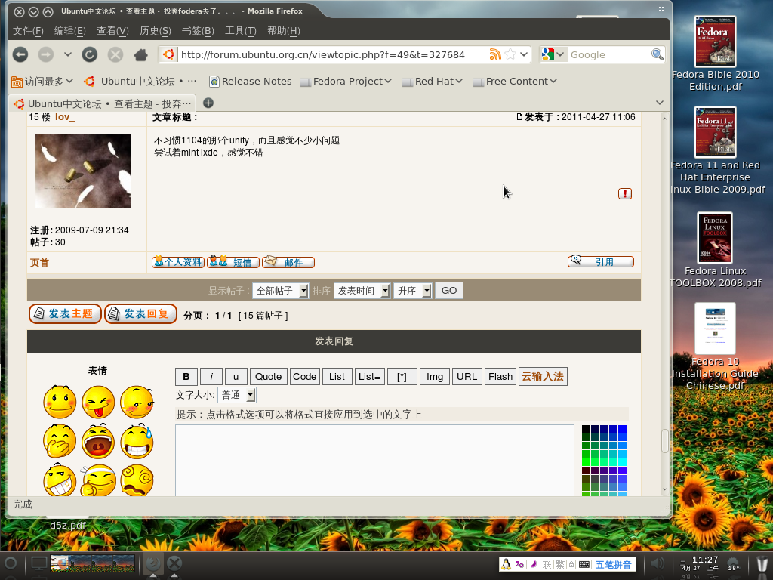The image size is (773, 580).
Task: Click the back navigation arrow
Action: click(20, 54)
